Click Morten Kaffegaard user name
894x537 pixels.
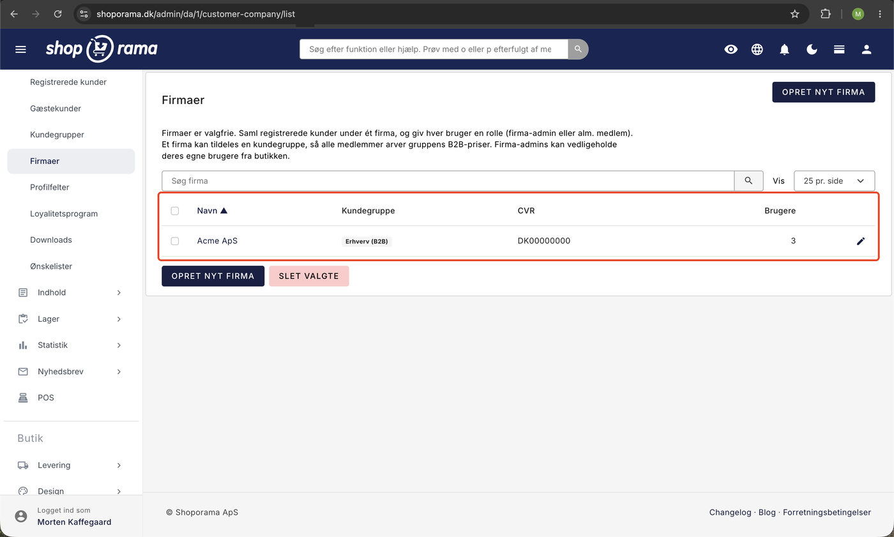click(x=74, y=522)
